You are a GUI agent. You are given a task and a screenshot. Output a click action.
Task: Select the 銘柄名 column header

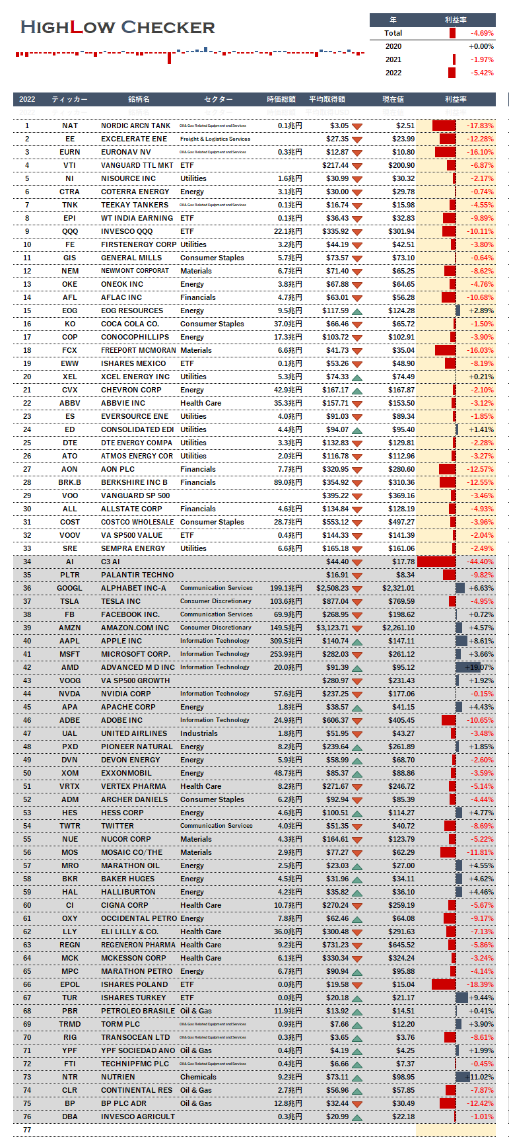(139, 99)
